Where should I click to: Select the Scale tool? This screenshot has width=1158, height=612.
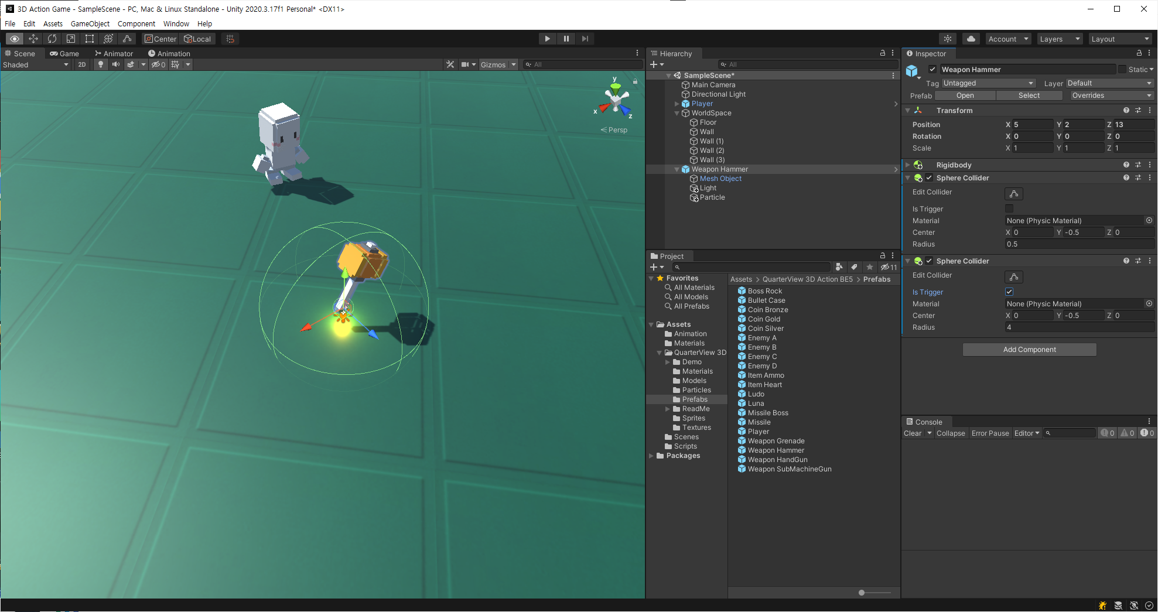click(x=71, y=39)
